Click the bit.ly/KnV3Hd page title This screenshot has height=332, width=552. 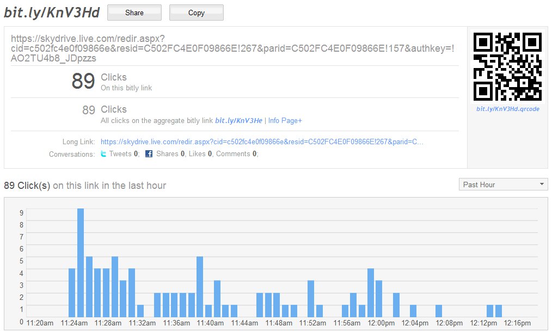point(52,13)
